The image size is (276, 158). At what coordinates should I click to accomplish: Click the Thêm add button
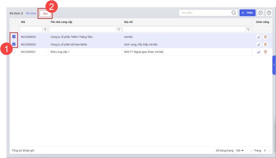coord(247,13)
